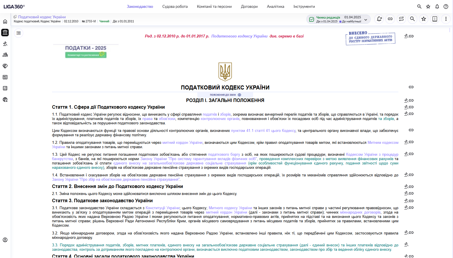
Task: Open Компанії та персони tab
Action: [x=214, y=6]
